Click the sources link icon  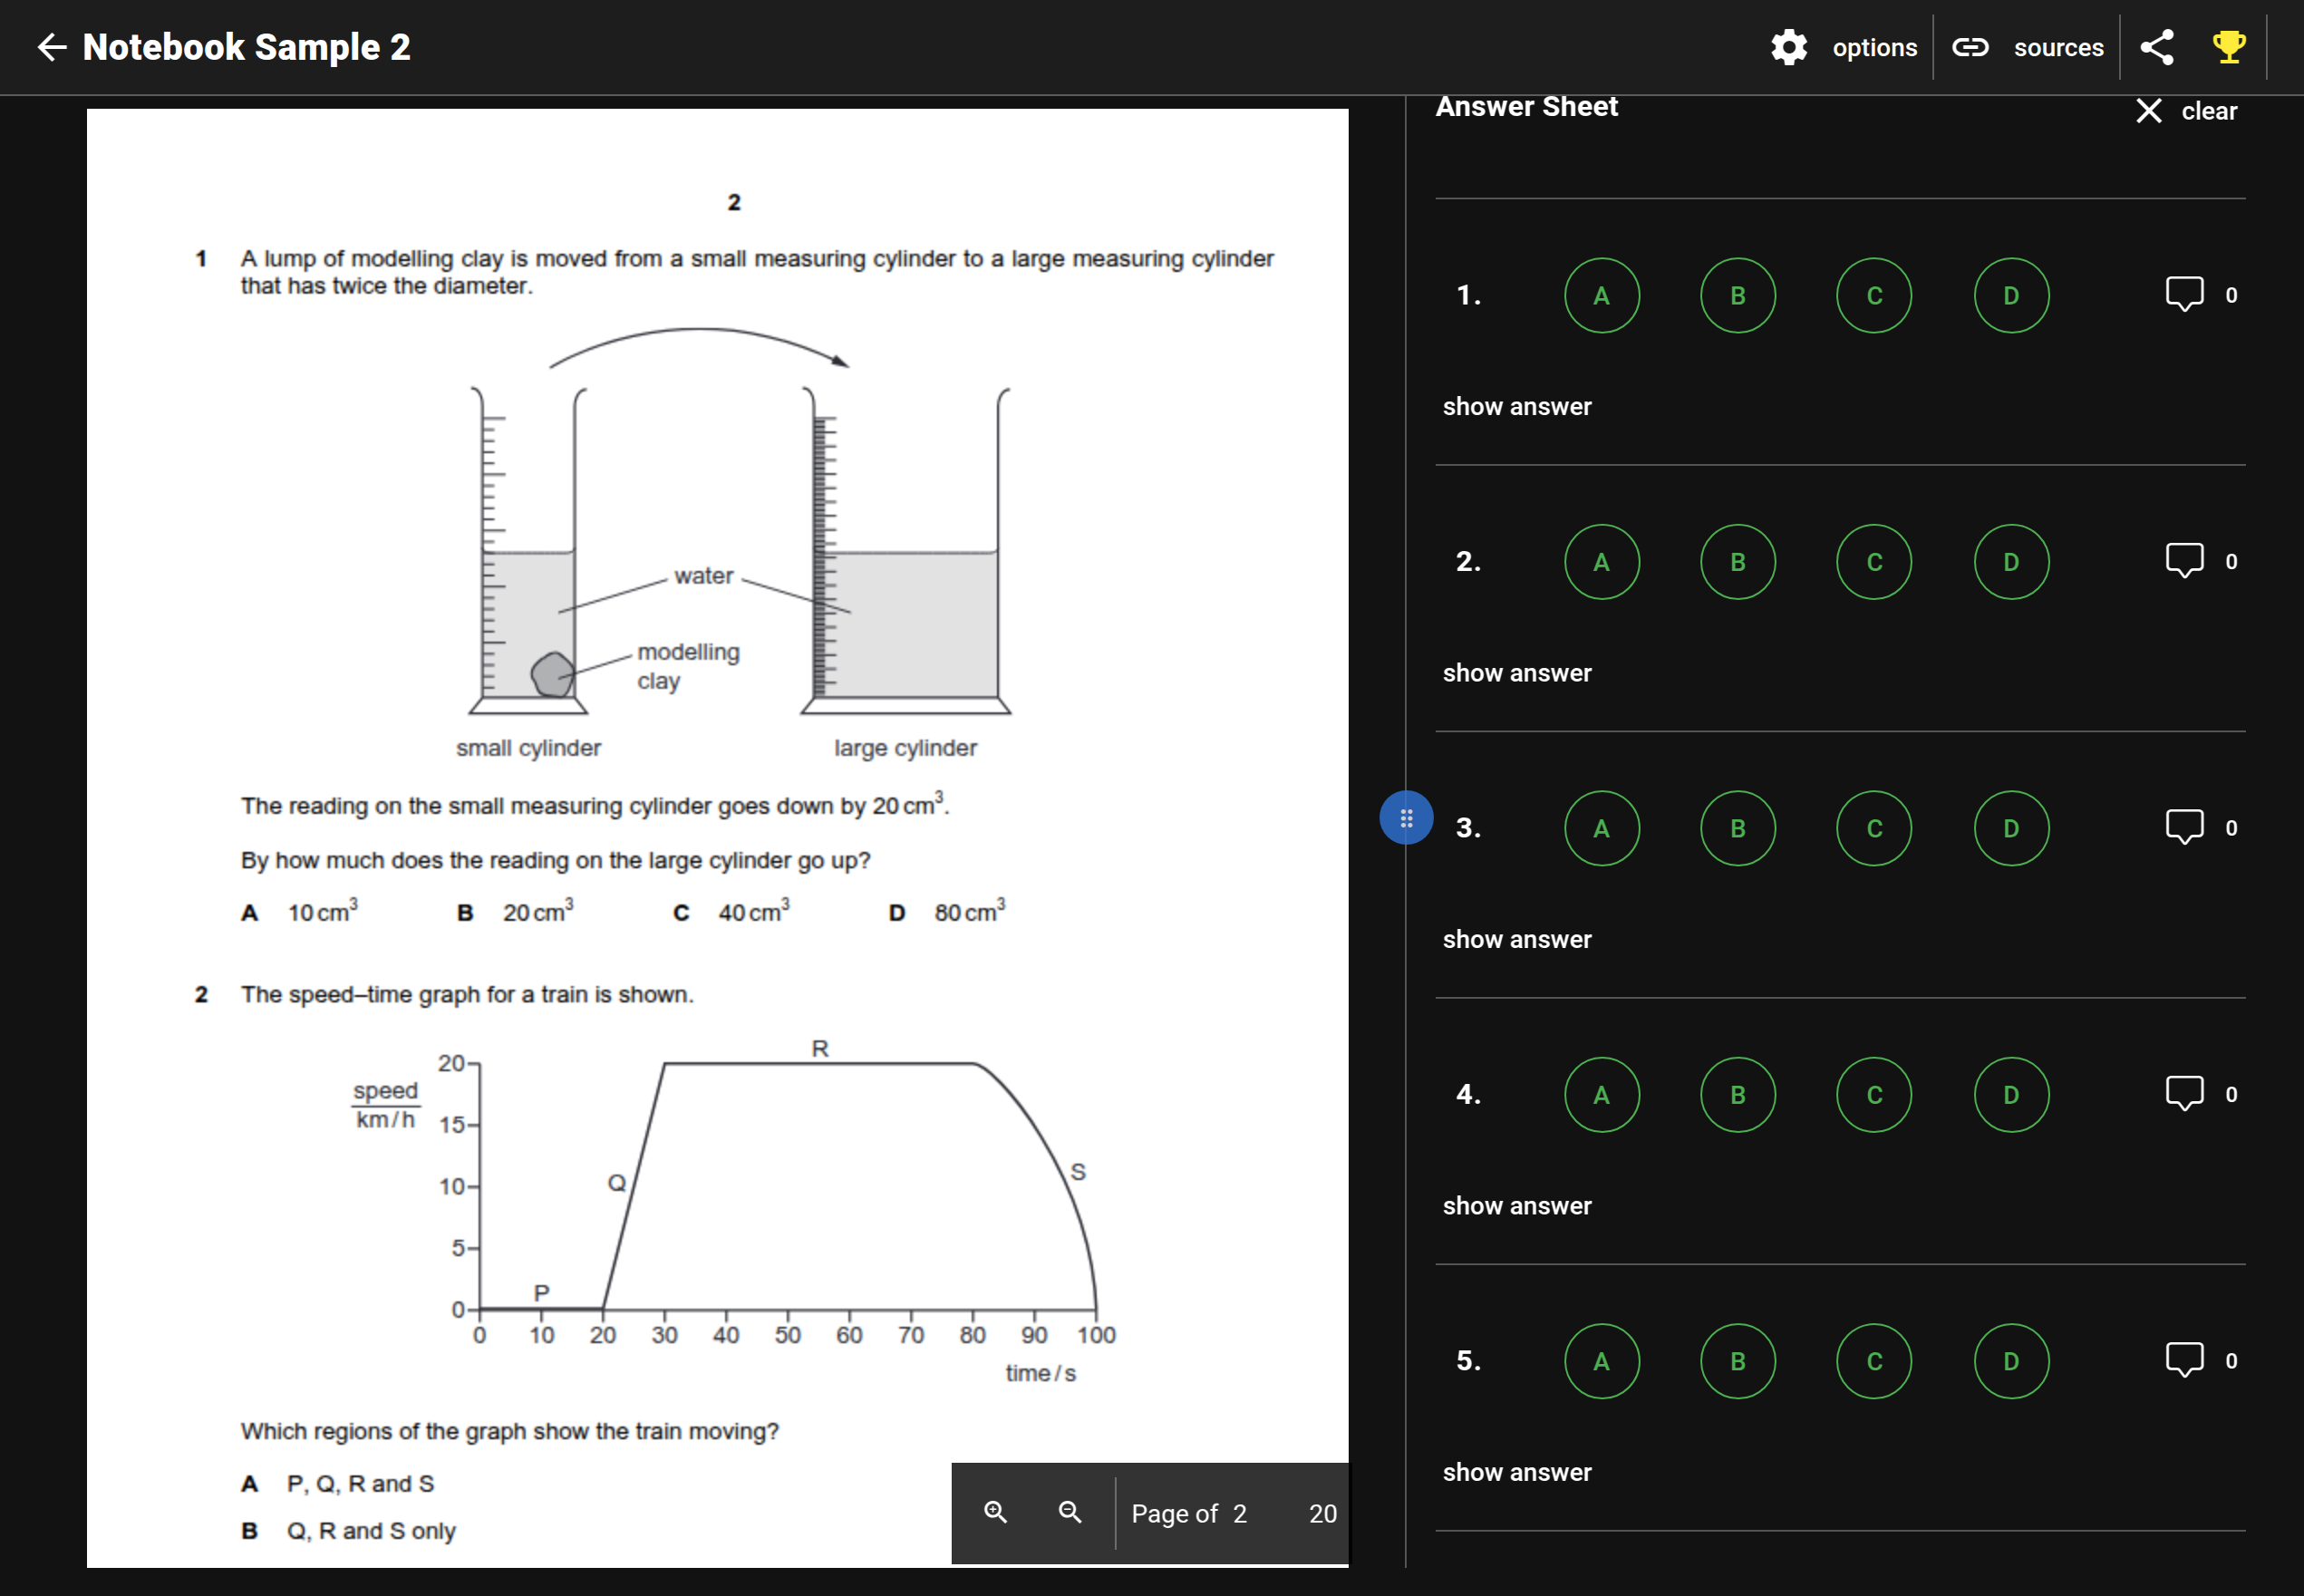point(1970,47)
